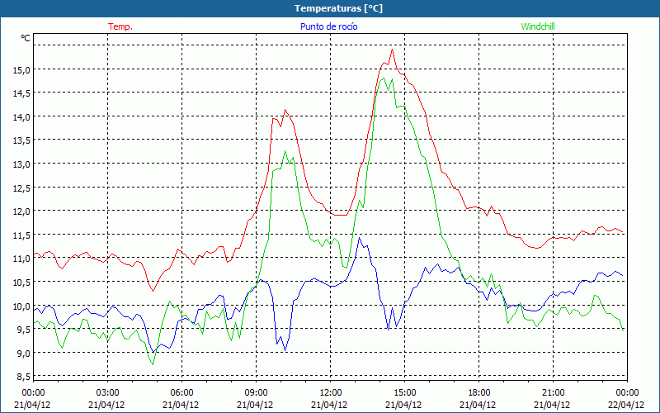The width and height of the screenshot is (660, 413).
Task: Click the 03:00 time axis label
Action: pyautogui.click(x=108, y=393)
